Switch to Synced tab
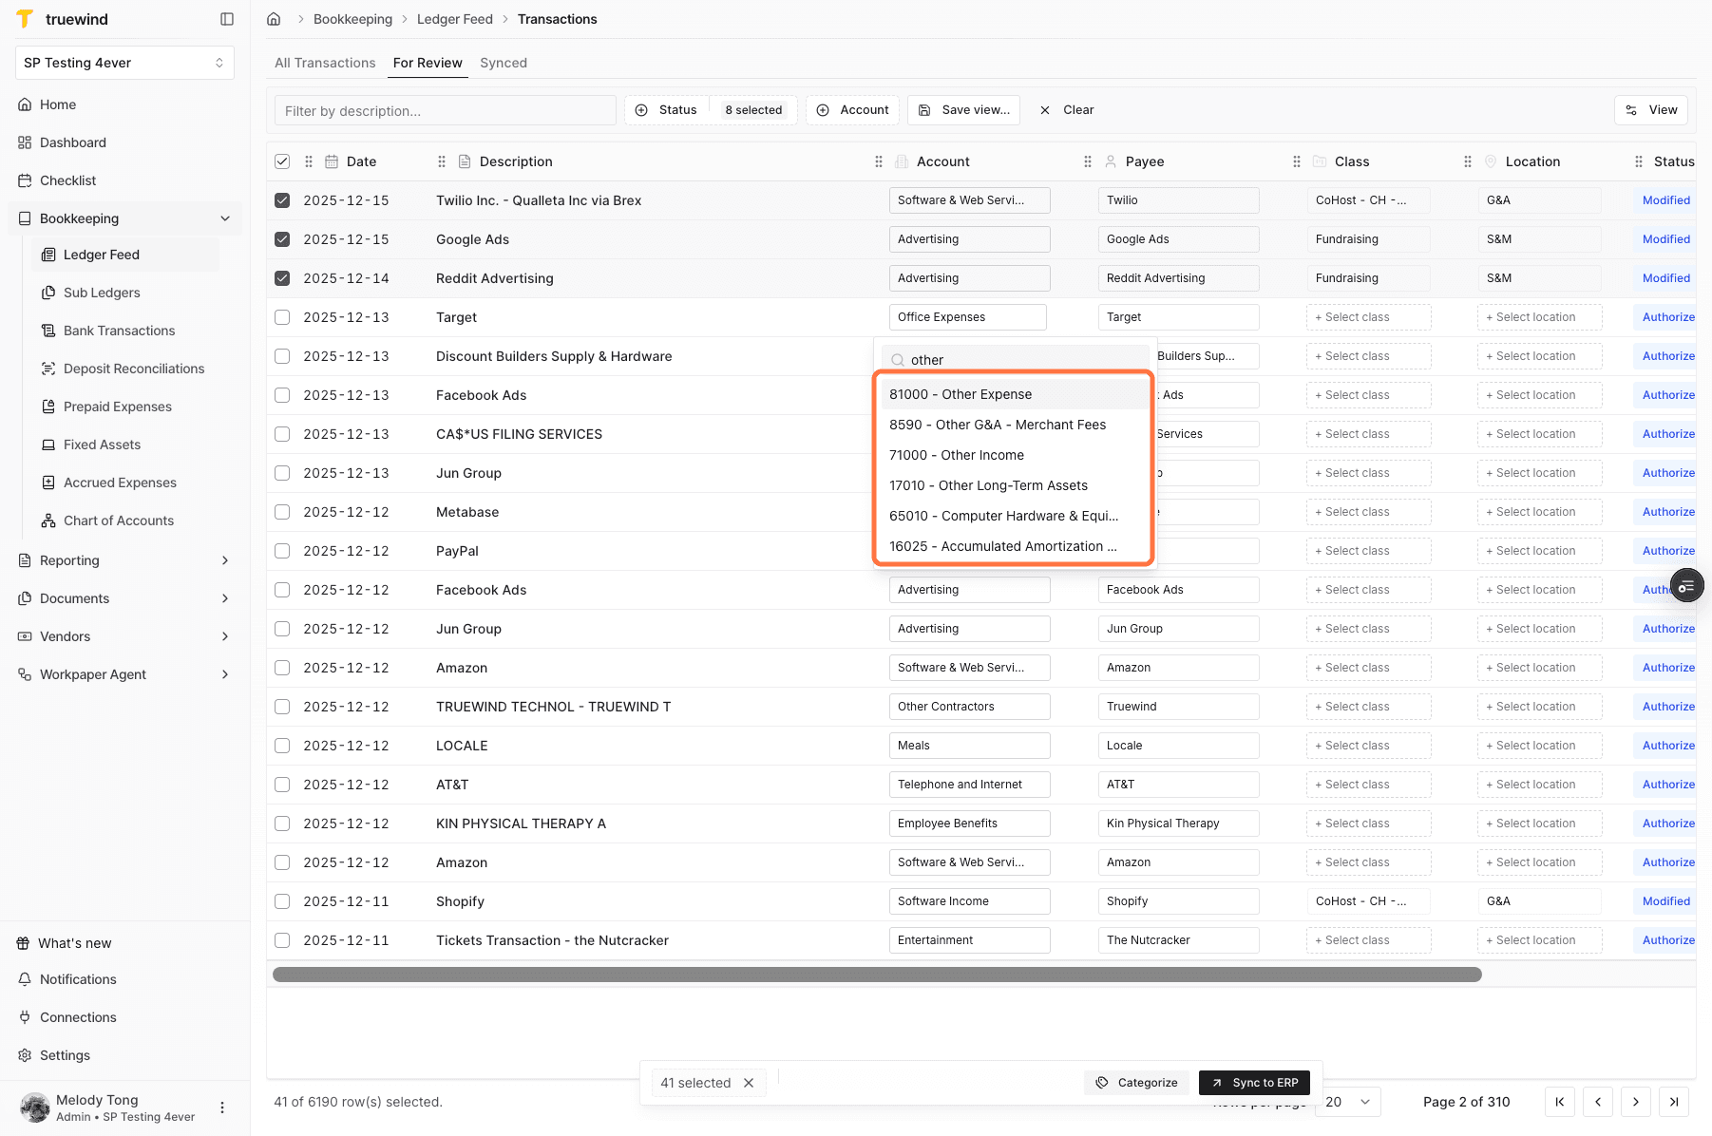Image resolution: width=1712 pixels, height=1136 pixels. [504, 63]
